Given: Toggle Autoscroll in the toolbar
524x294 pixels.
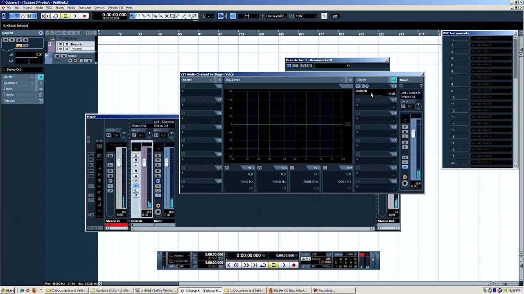Looking at the screenshot, I should click(x=221, y=16).
